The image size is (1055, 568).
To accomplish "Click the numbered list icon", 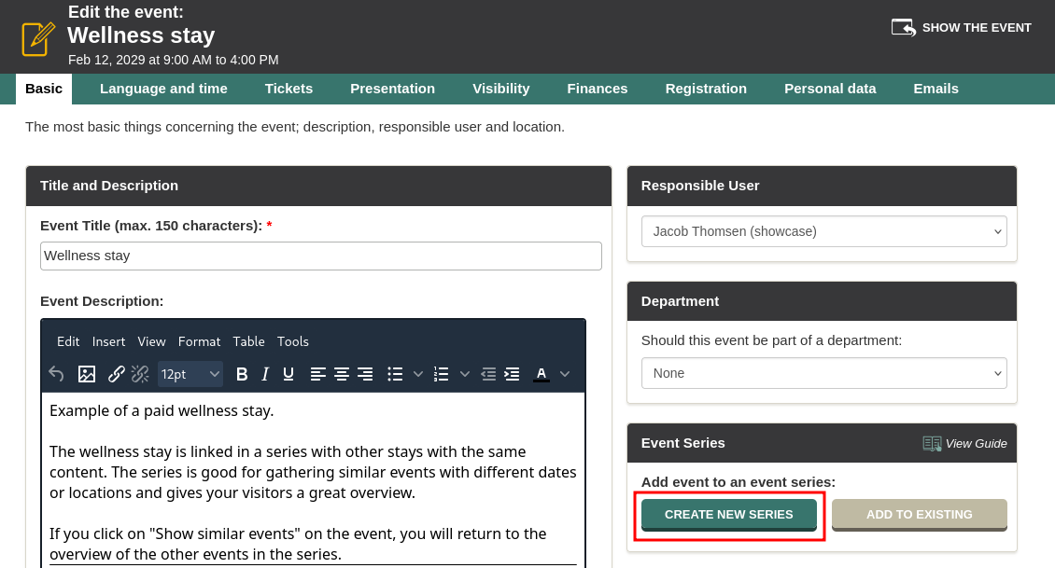I will pyautogui.click(x=442, y=374).
